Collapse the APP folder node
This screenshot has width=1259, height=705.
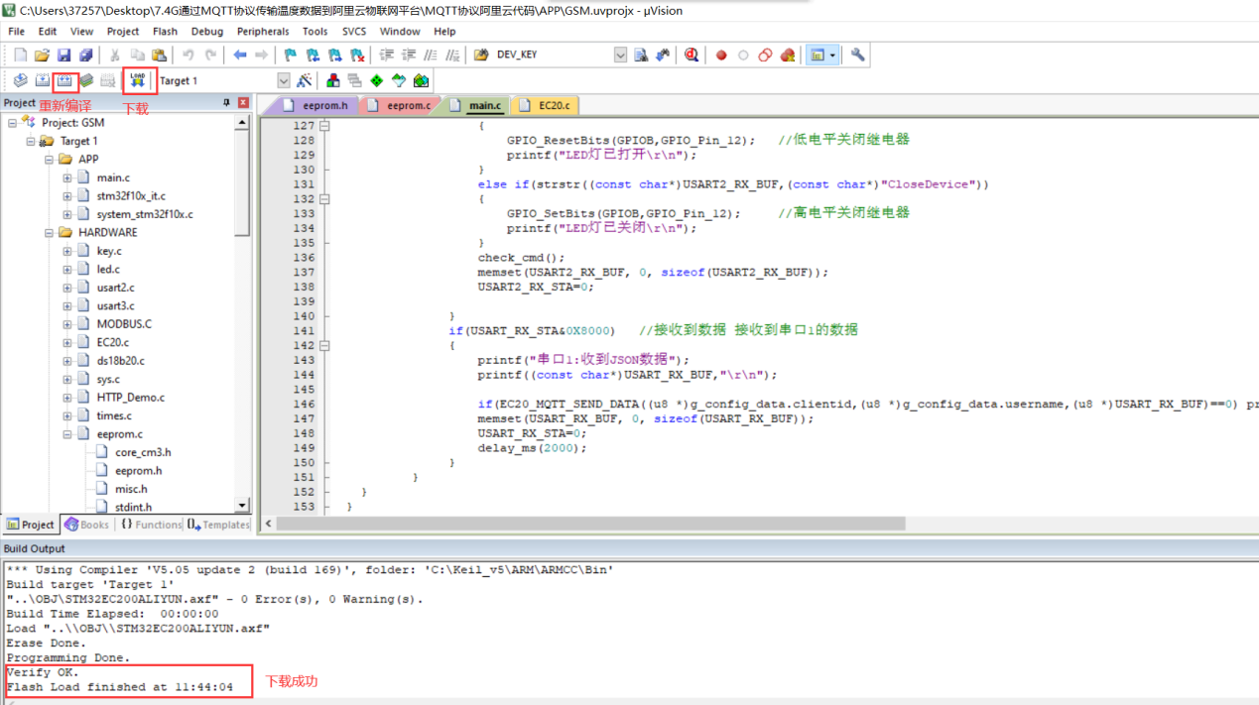pos(49,159)
